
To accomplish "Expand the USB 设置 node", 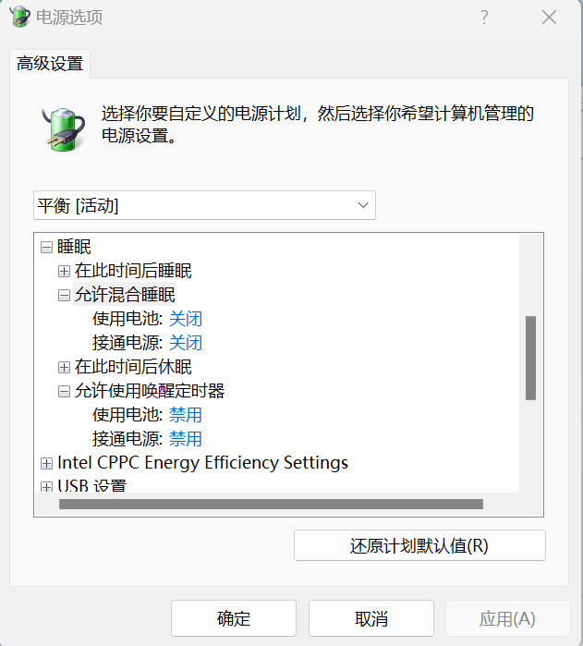I will pyautogui.click(x=46, y=487).
